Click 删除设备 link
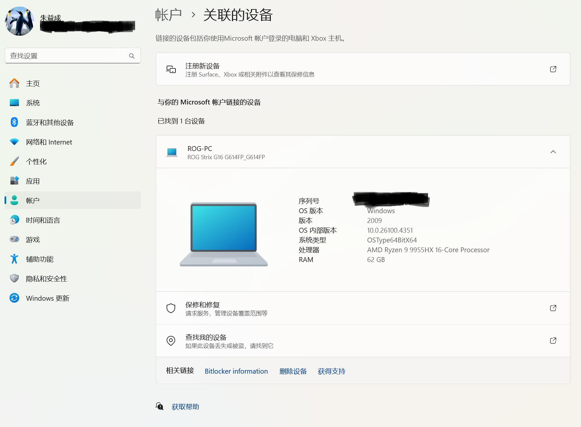The width and height of the screenshot is (581, 427). point(293,371)
